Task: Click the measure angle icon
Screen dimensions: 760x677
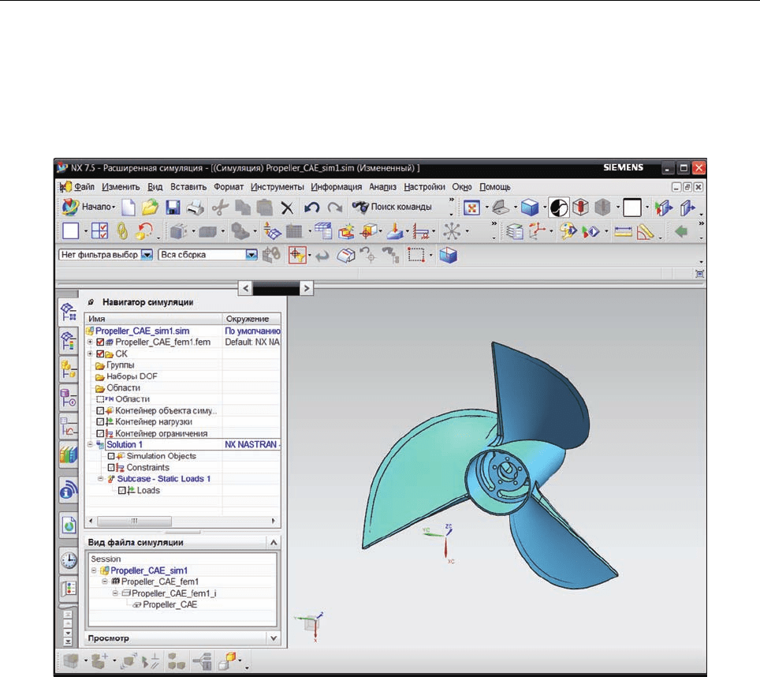Action: [x=645, y=232]
